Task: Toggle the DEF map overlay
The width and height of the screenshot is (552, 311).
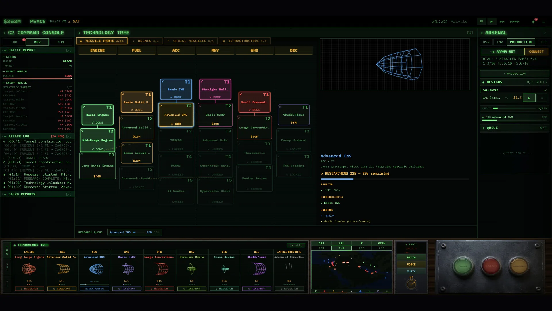Action: 321,243
